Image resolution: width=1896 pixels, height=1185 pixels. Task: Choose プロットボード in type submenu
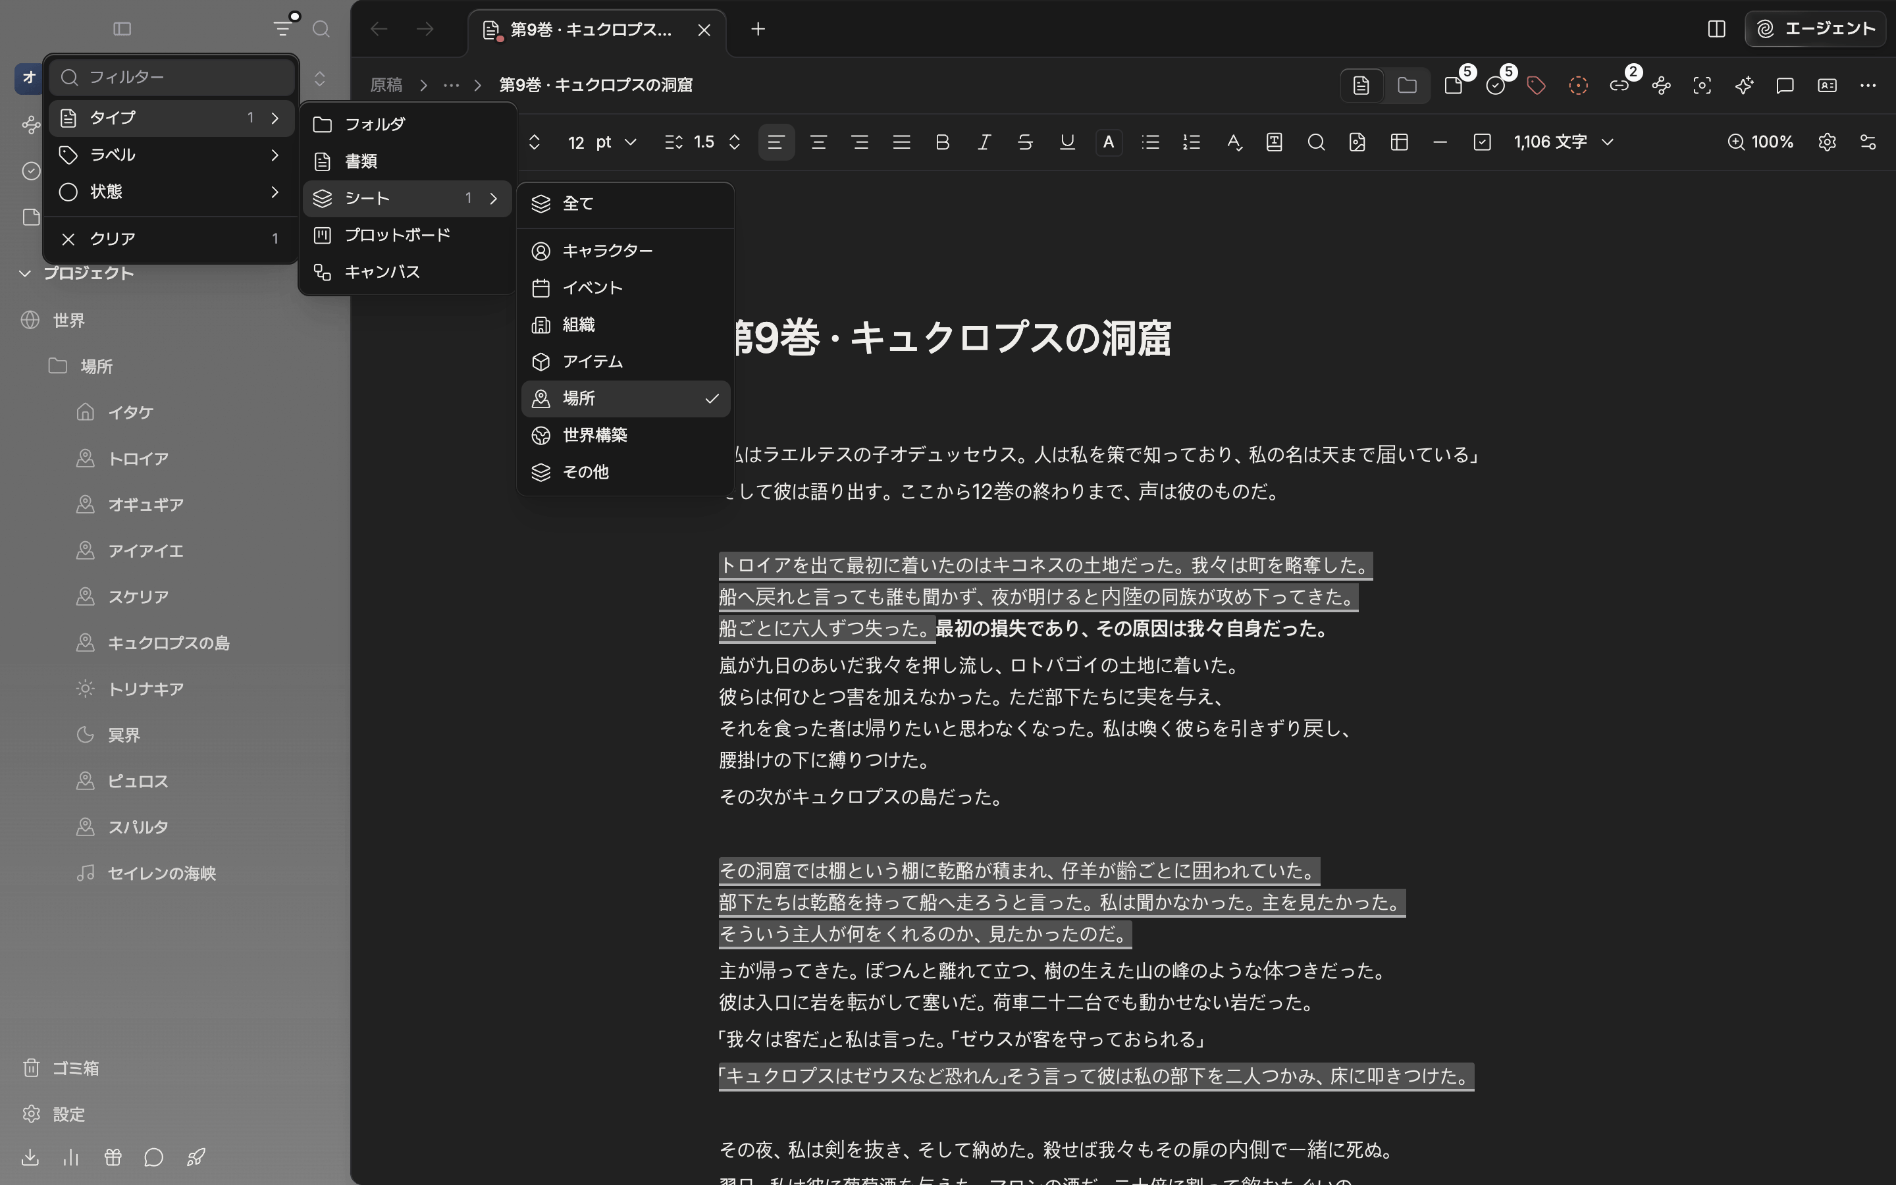(x=407, y=235)
